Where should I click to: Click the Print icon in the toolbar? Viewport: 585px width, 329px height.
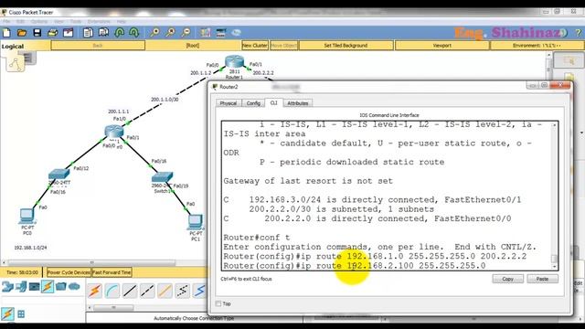pyautogui.click(x=53, y=33)
